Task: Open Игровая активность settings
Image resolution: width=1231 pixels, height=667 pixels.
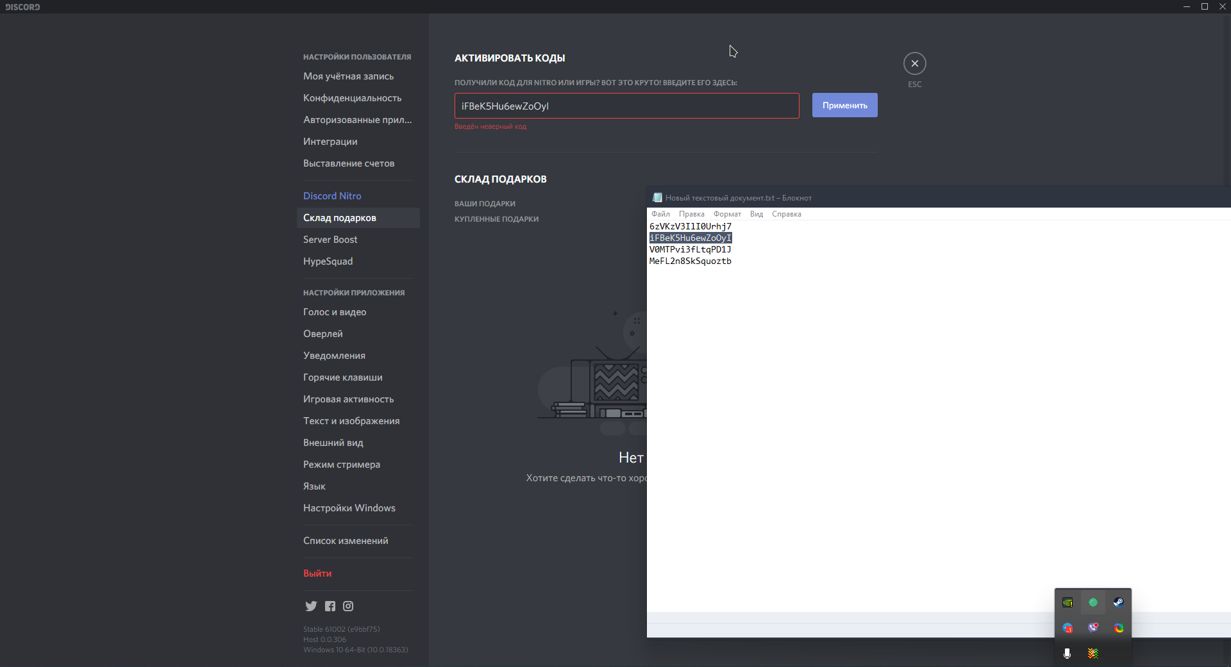Action: 358,399
